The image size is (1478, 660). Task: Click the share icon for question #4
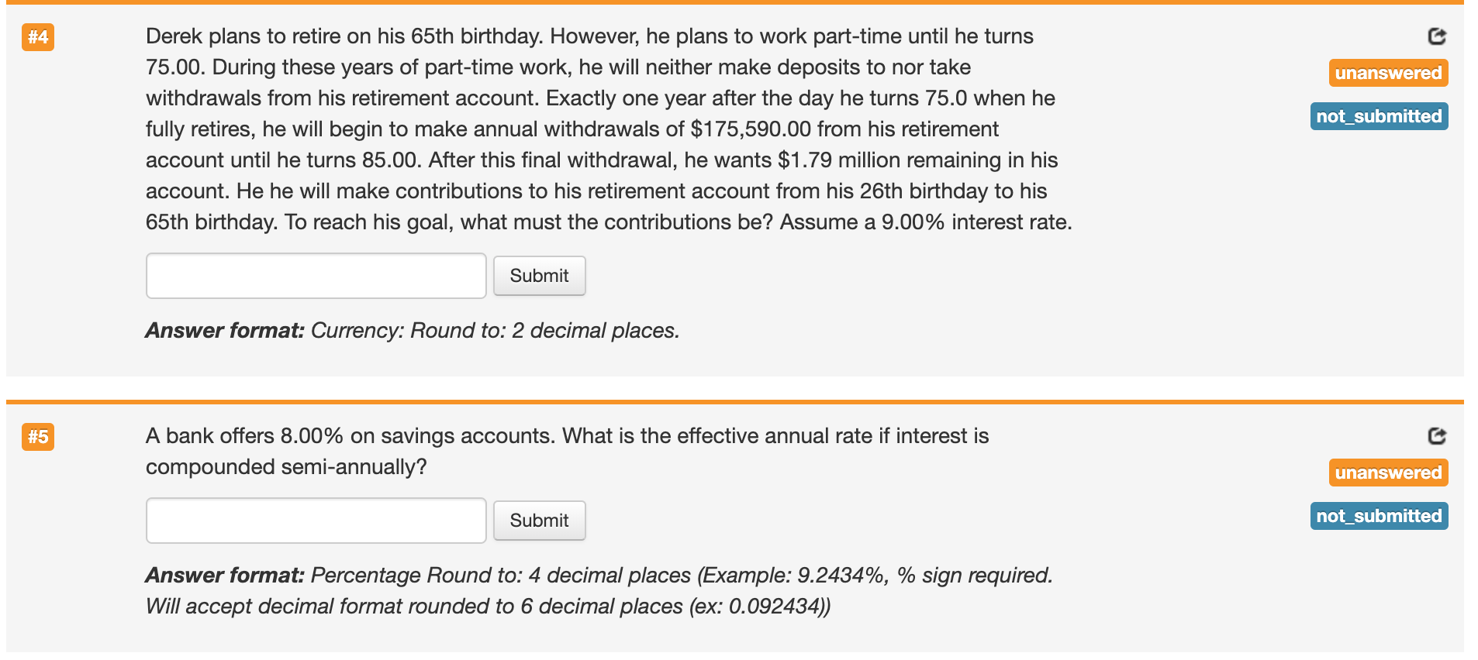pyautogui.click(x=1436, y=36)
